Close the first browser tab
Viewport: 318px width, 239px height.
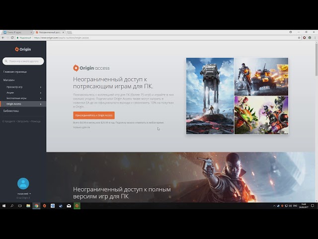pos(31,32)
